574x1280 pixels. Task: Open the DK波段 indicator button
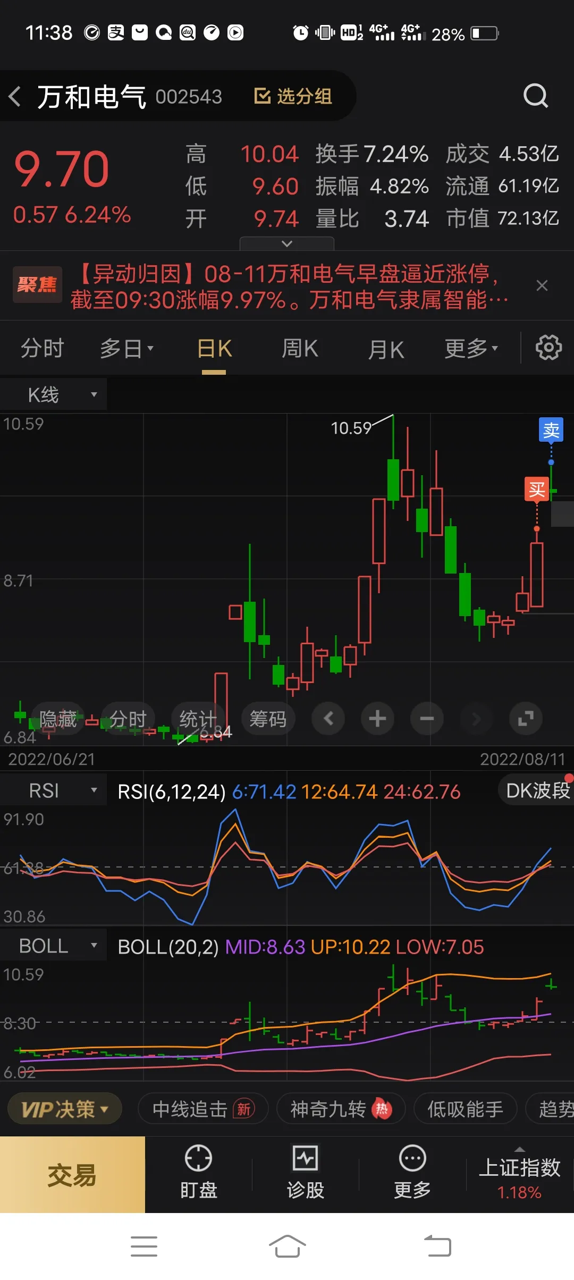coord(537,790)
